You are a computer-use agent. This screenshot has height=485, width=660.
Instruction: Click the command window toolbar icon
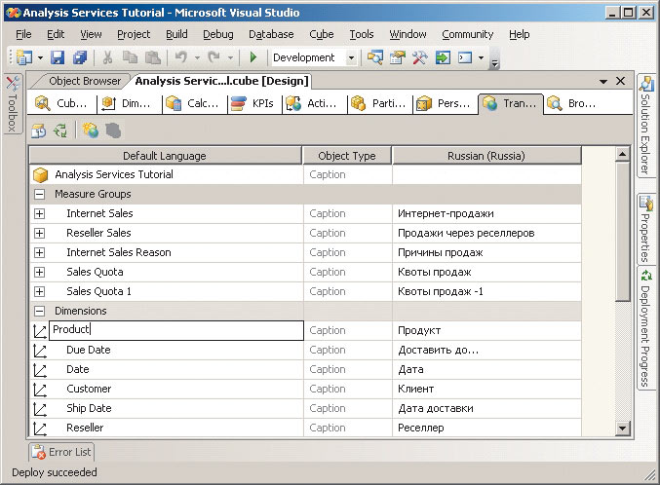465,57
